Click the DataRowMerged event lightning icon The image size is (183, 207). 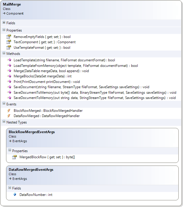point(9,116)
